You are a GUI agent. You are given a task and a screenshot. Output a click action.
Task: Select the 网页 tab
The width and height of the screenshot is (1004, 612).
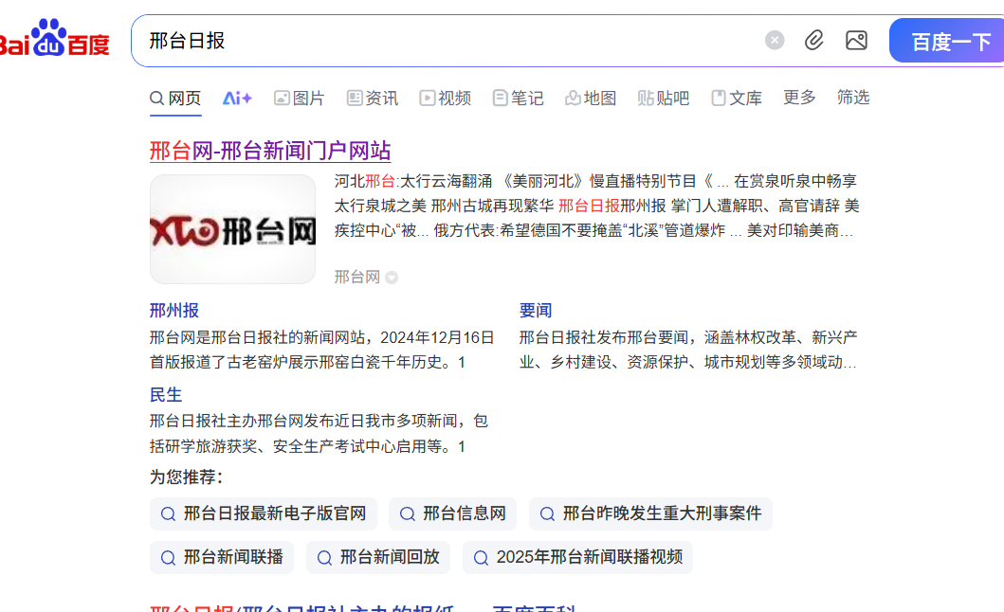pyautogui.click(x=175, y=98)
